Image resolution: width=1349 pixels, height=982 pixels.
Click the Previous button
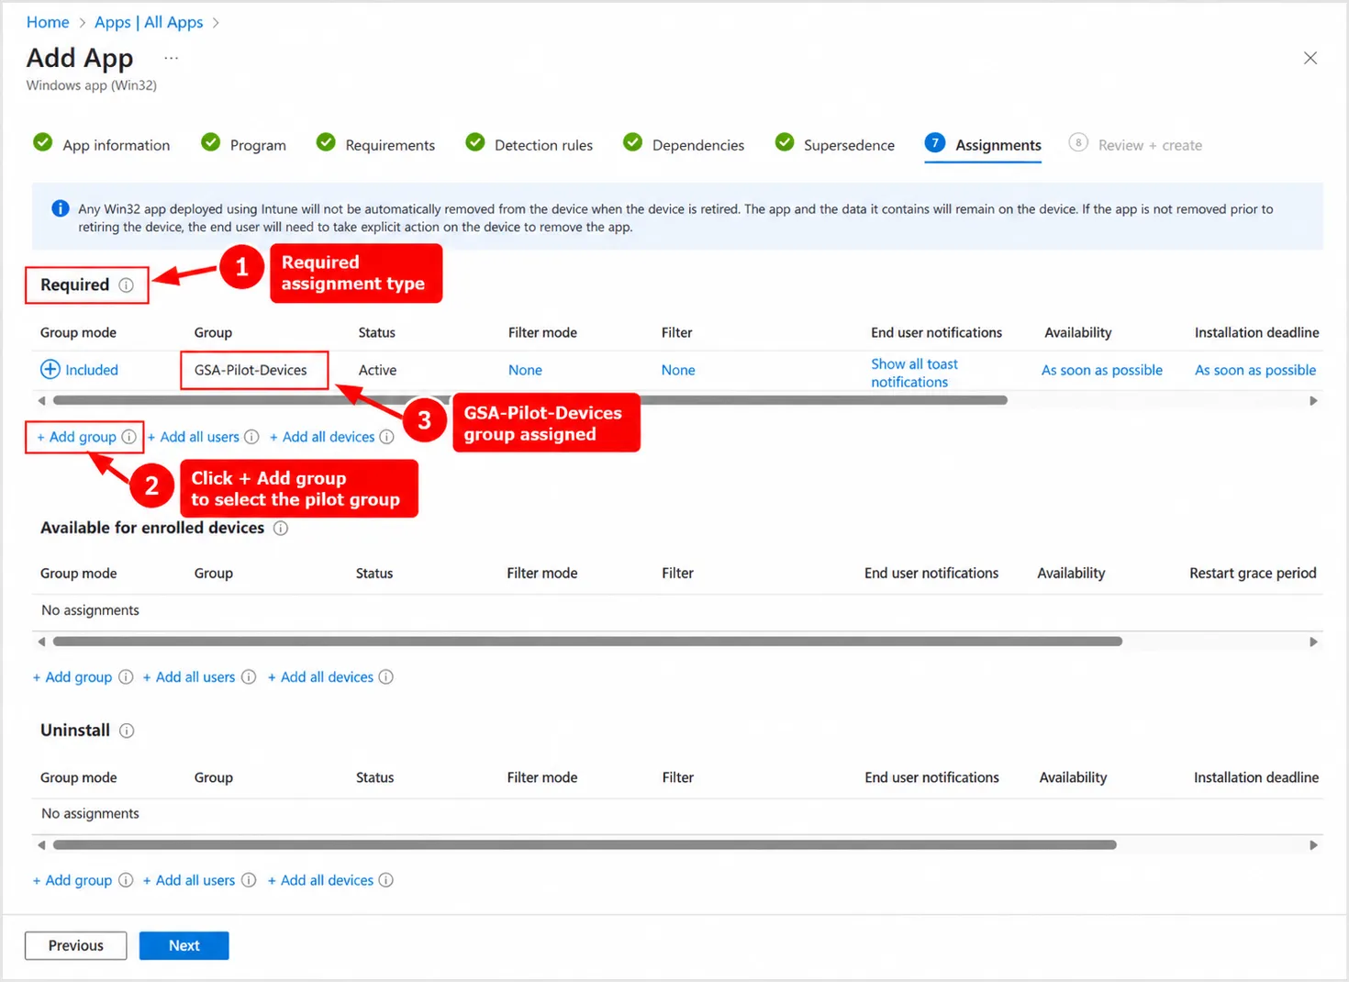point(76,945)
